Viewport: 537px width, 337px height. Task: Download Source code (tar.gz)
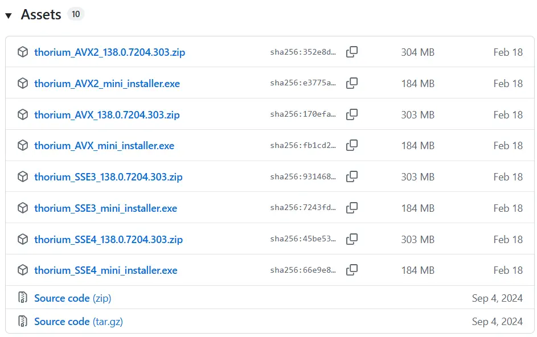78,322
